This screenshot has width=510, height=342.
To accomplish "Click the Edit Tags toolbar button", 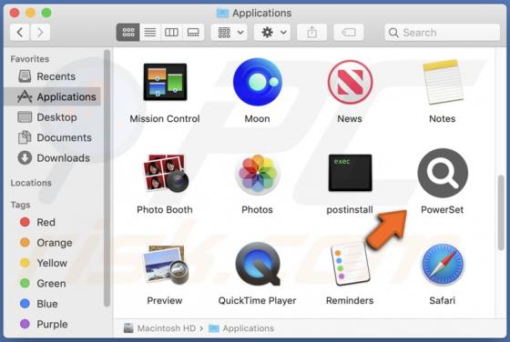I will (x=348, y=32).
